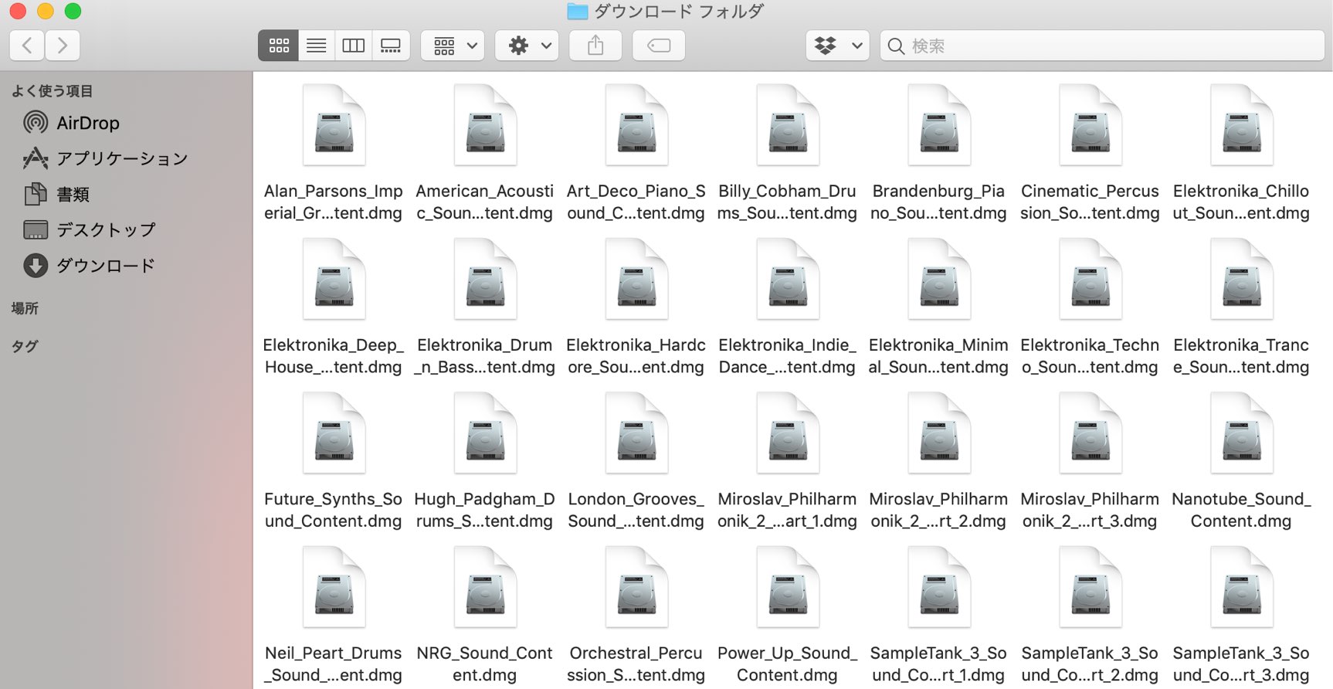Image resolution: width=1333 pixels, height=689 pixels.
Task: Select the Nanotube_Sound_Content.dmg file icon
Action: 1242,433
